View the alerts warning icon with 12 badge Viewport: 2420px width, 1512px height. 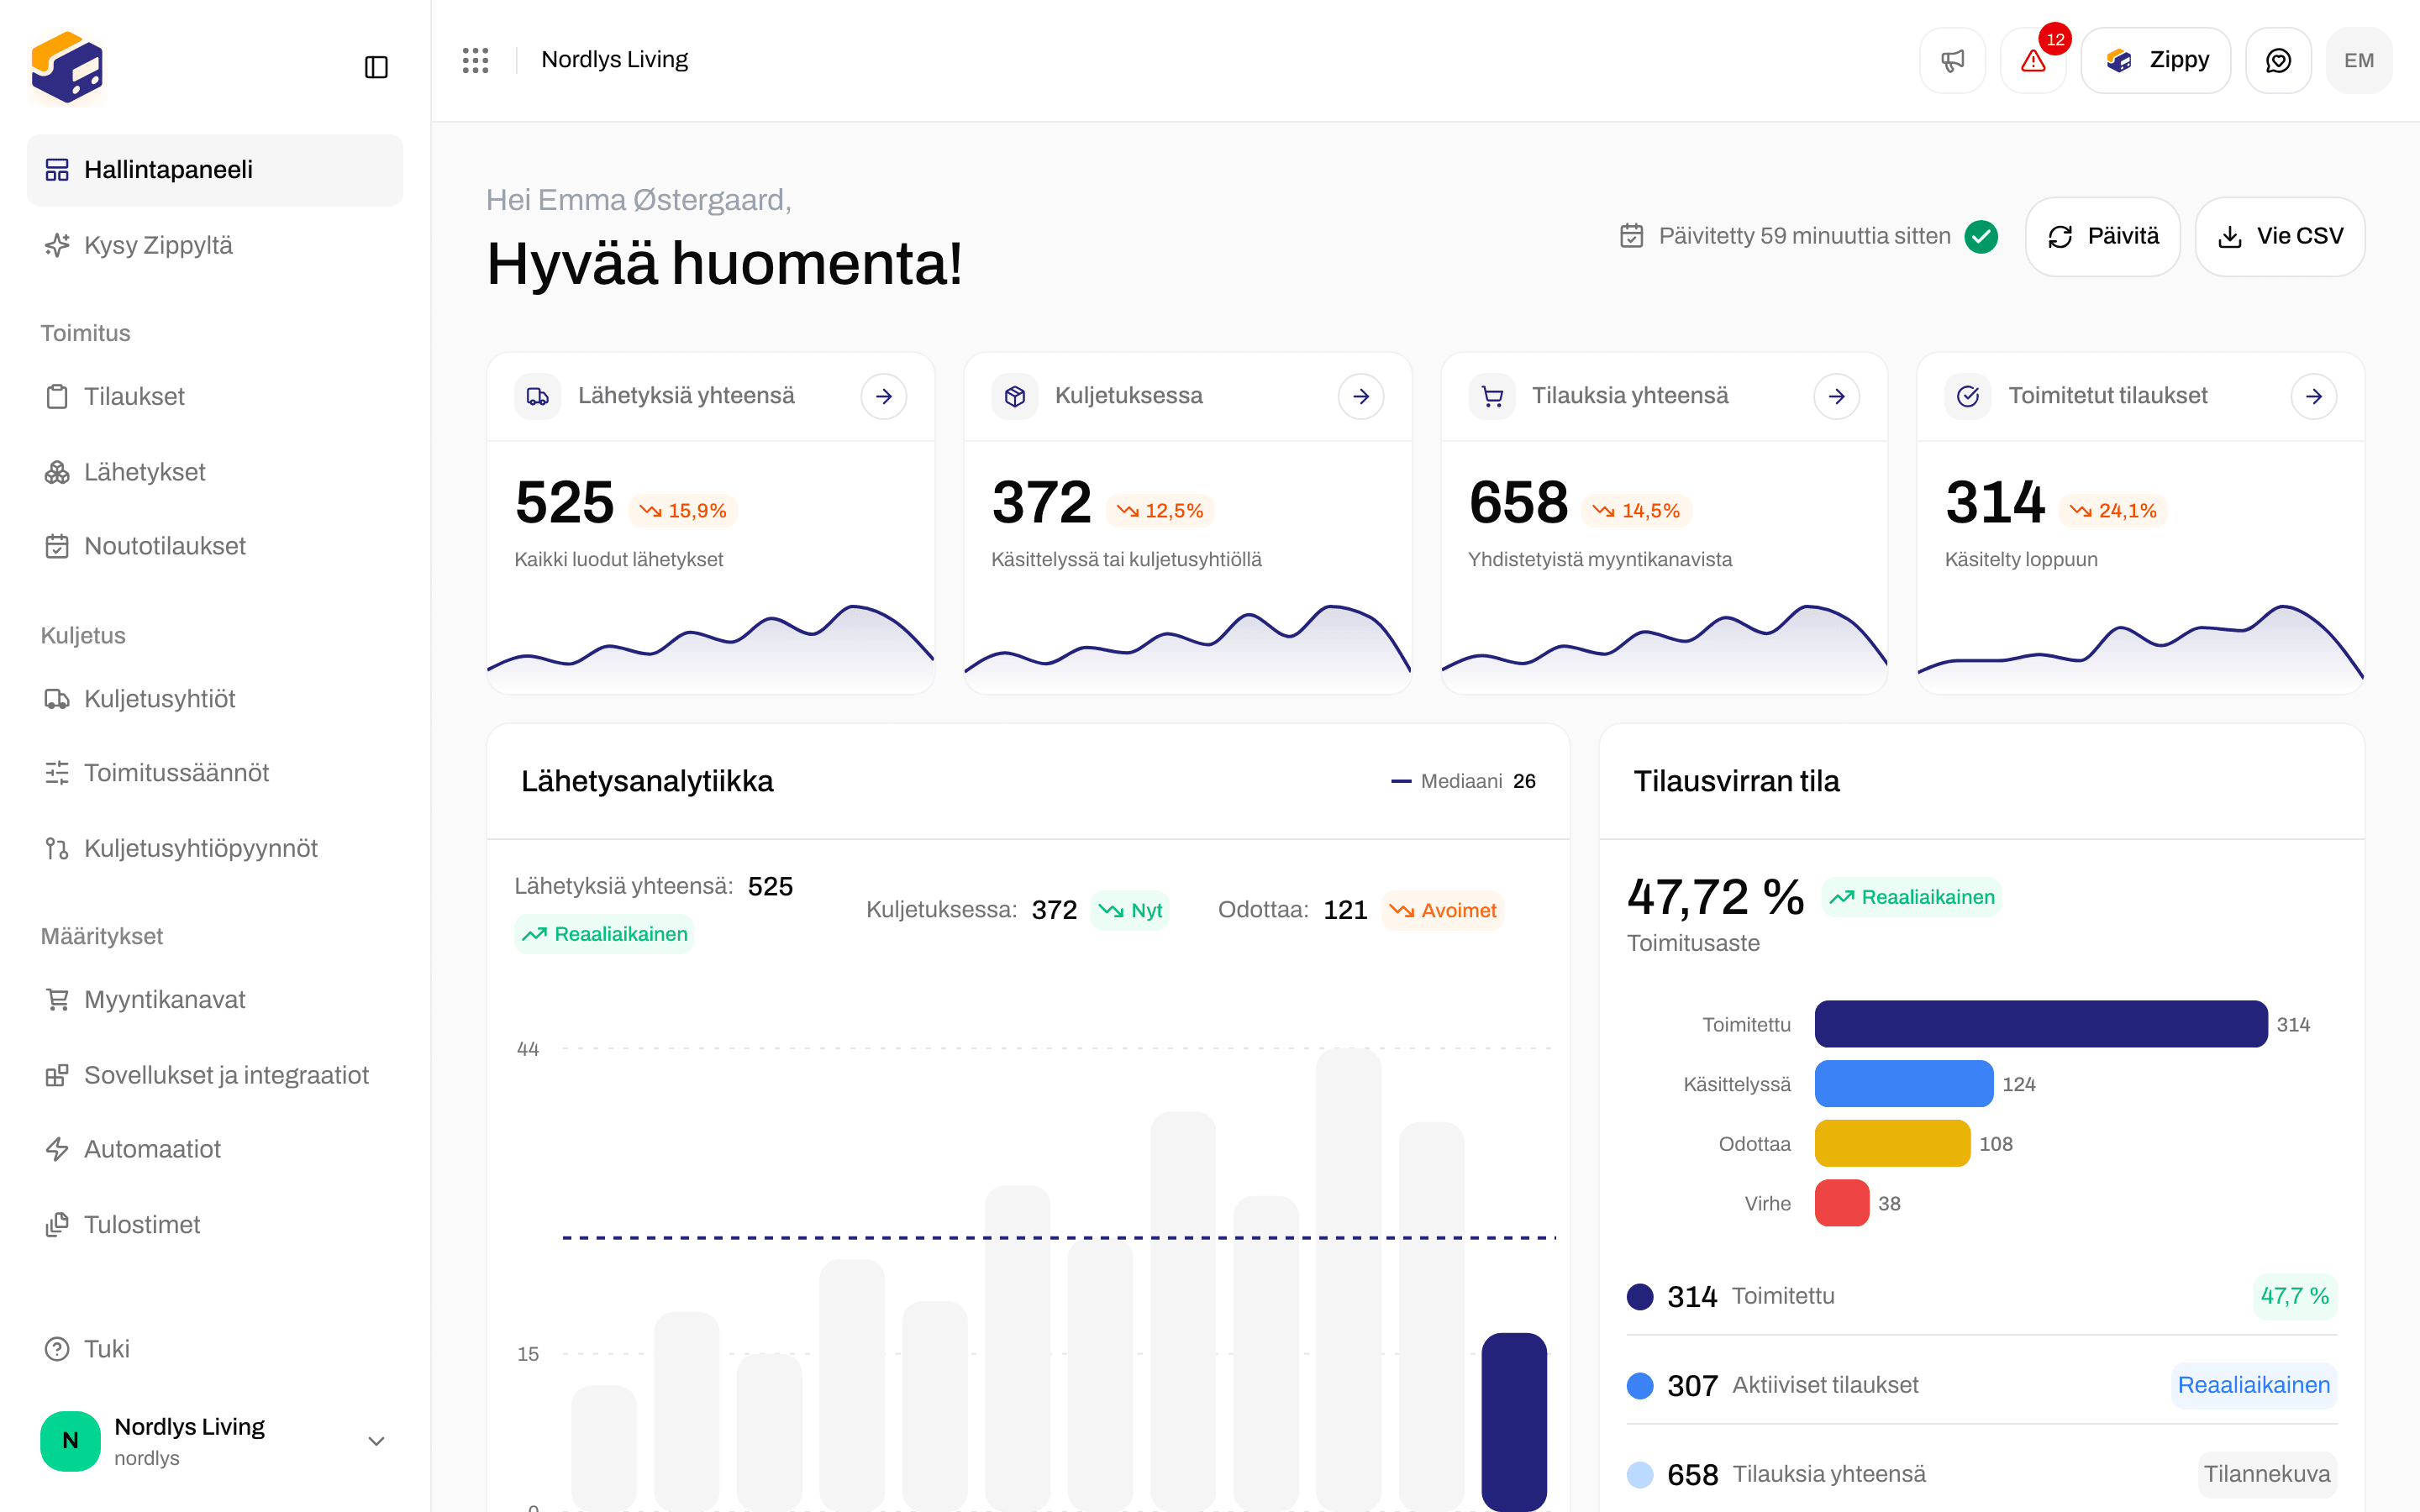pyautogui.click(x=2033, y=61)
